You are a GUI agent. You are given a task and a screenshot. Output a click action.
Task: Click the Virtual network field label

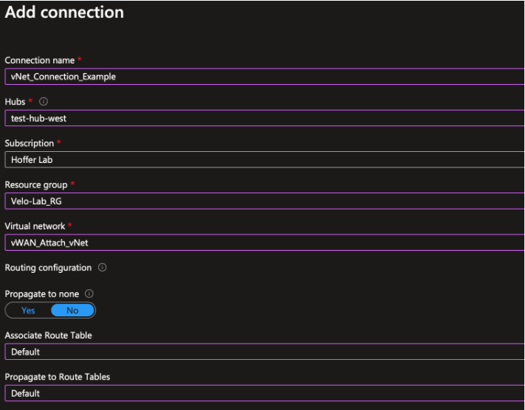coord(35,224)
